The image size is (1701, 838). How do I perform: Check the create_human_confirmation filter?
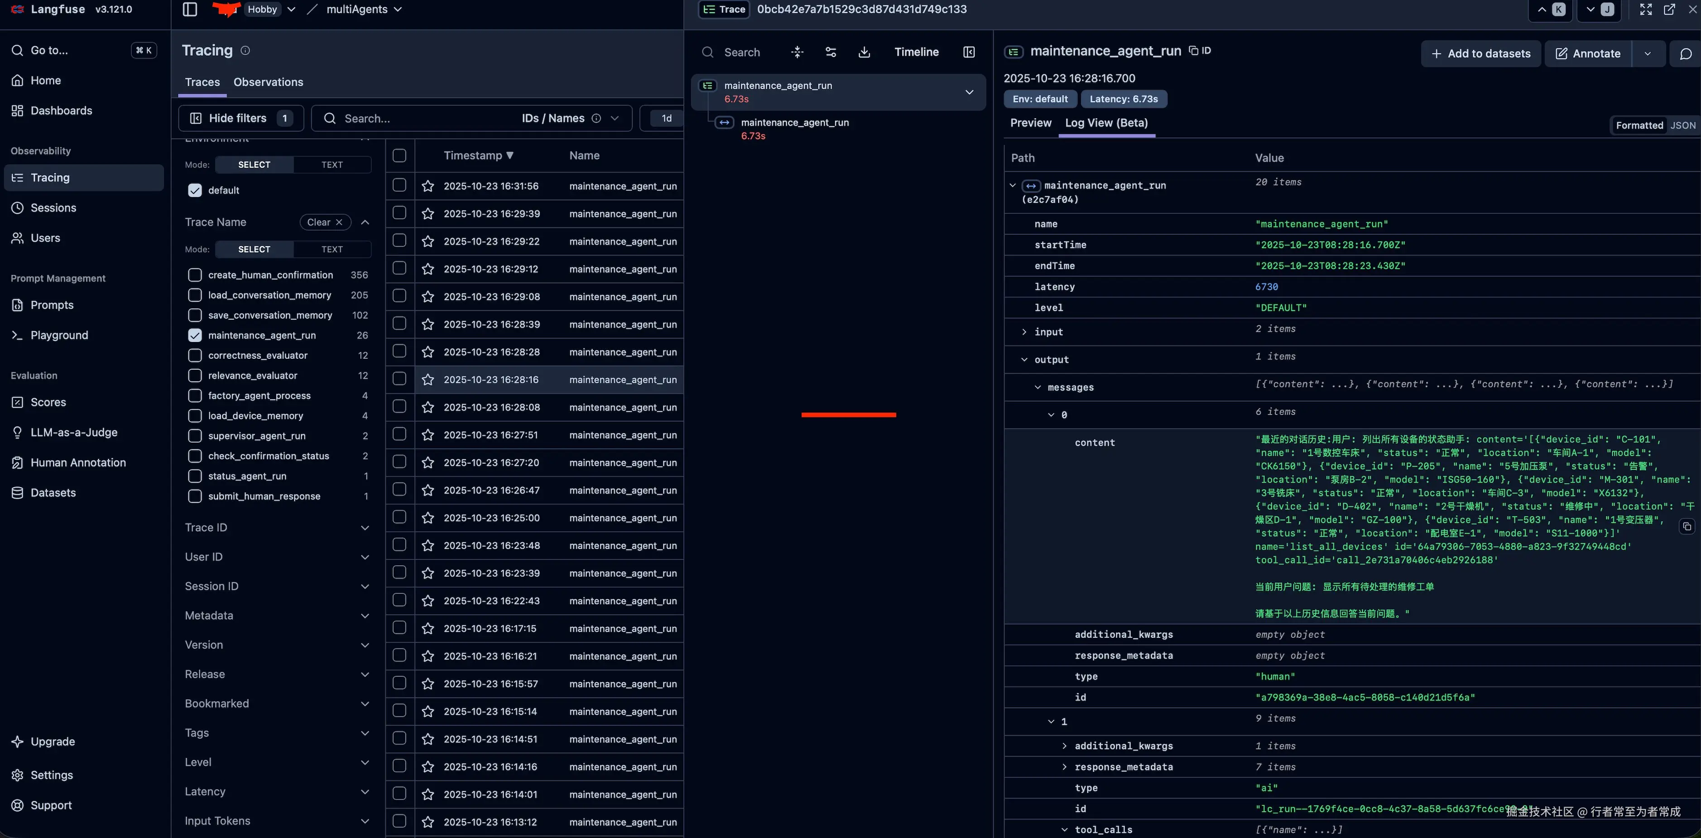point(195,275)
